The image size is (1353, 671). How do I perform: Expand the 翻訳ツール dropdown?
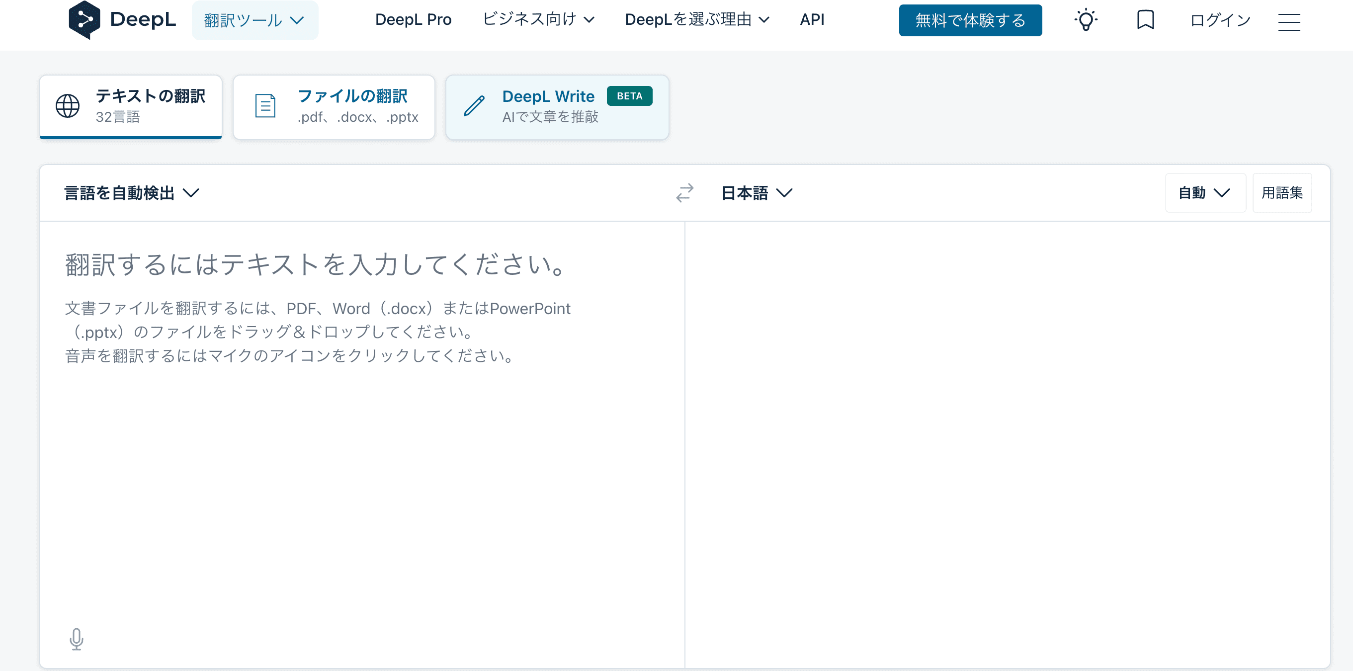[x=254, y=20]
